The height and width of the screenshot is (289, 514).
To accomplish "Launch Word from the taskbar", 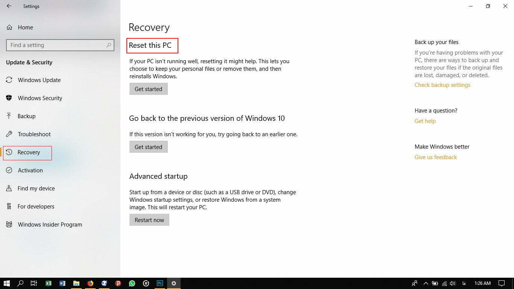I will (x=62, y=283).
